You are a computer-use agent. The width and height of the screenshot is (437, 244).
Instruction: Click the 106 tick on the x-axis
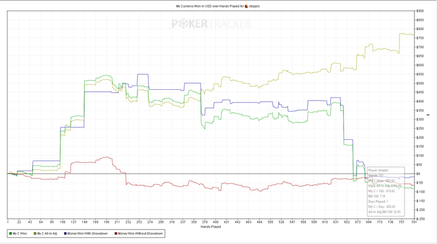[x=62, y=222]
